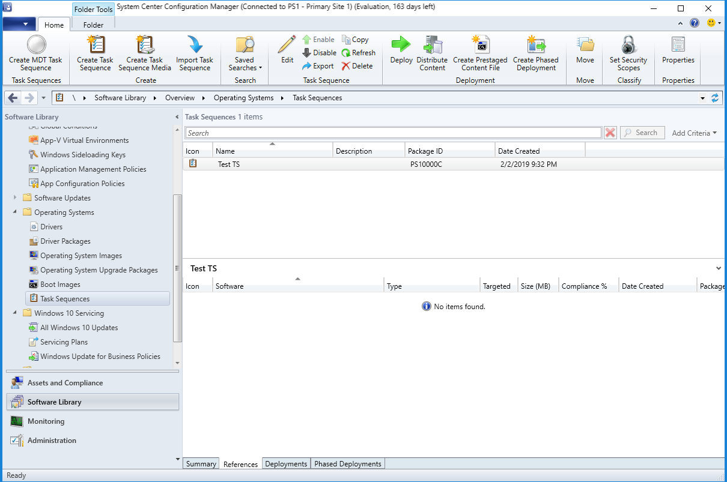Screen dimensions: 727x482
Task: Expand the Software Updates folder
Action: [16, 197]
